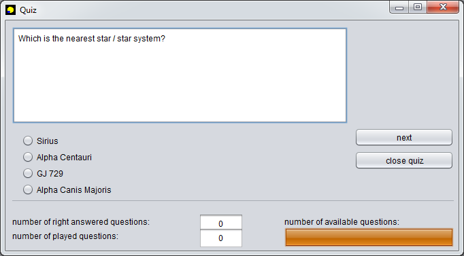464x256 pixels.
Task: Select the Sirius answer option
Action: tap(28, 141)
